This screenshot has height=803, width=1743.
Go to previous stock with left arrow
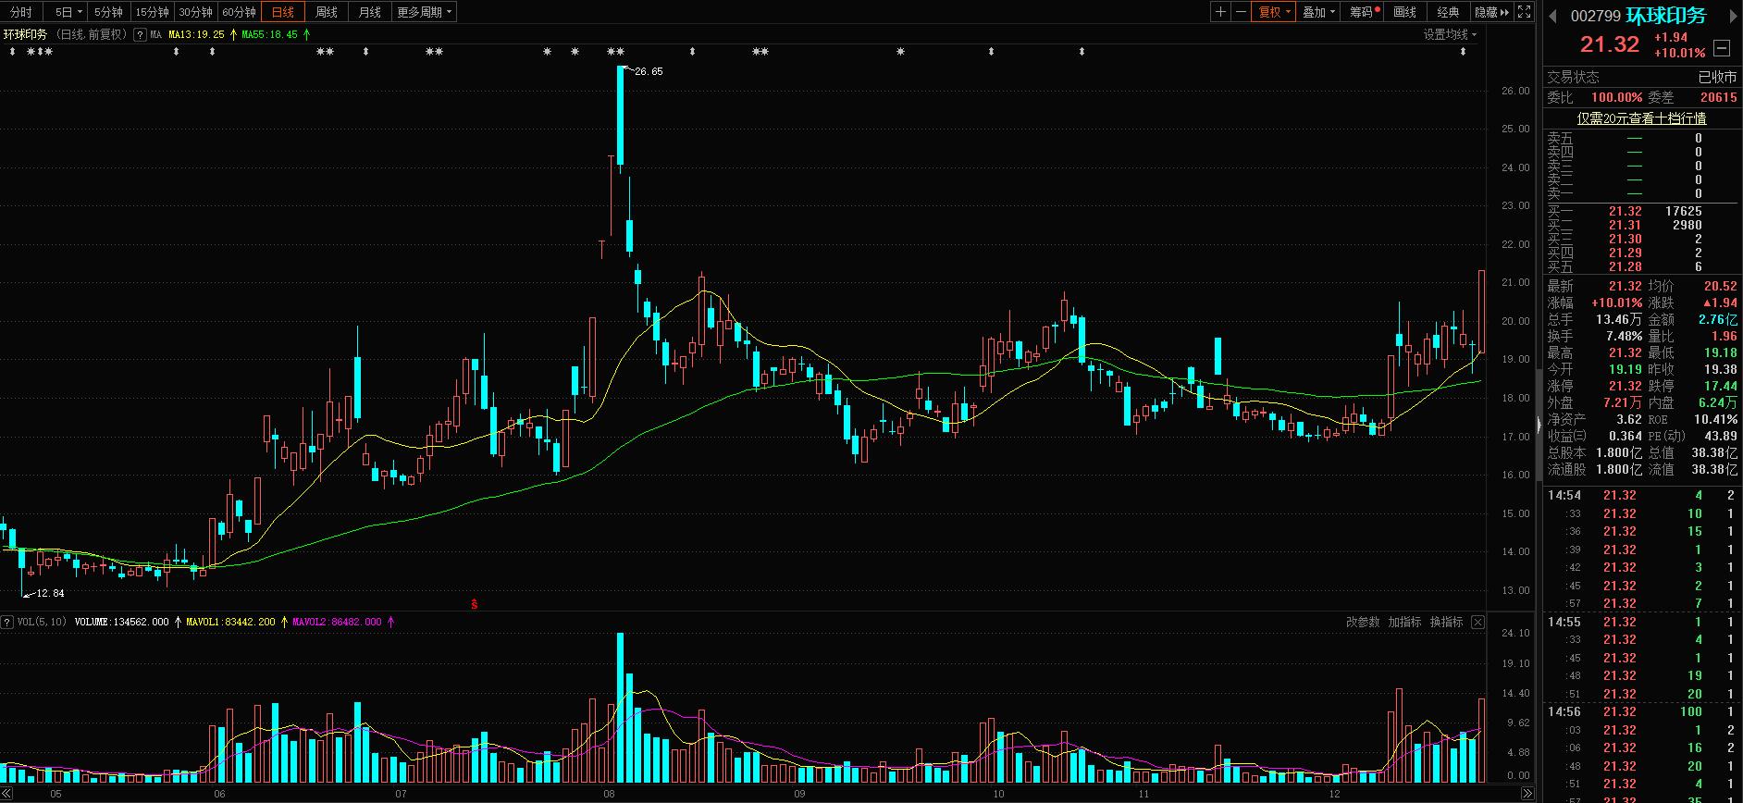[1552, 16]
